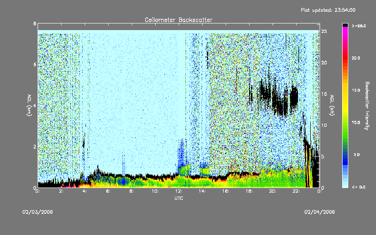This screenshot has width=376, height=235.
Task: Select the "Backscatter Intensity" colorbar label
Action: tap(367, 106)
